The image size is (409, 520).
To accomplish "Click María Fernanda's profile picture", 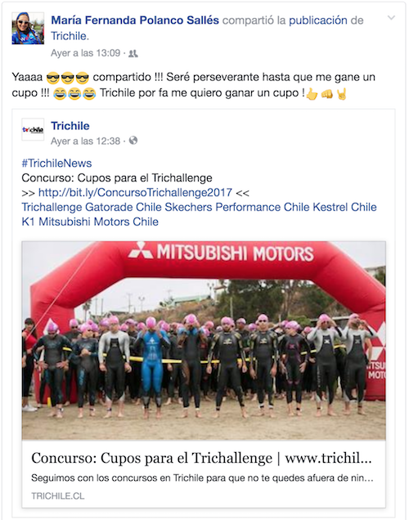I will [x=28, y=28].
